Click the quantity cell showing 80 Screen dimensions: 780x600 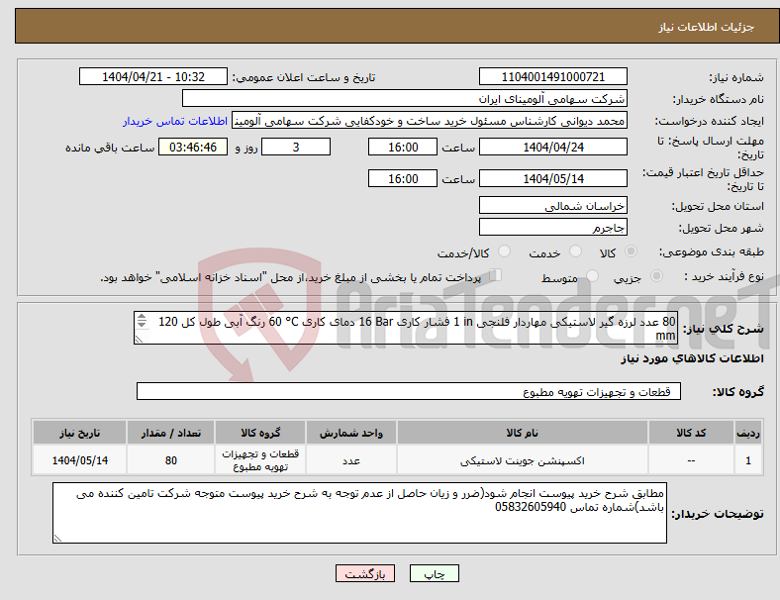[x=170, y=460]
